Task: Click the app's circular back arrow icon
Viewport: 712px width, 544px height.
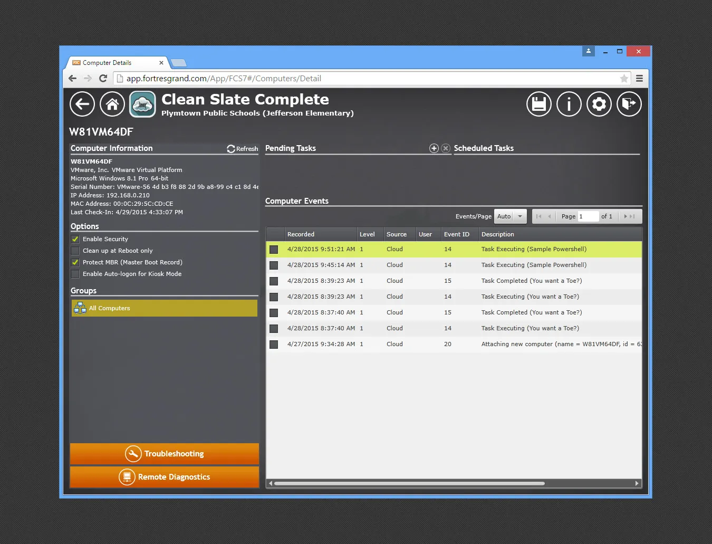Action: tap(82, 104)
